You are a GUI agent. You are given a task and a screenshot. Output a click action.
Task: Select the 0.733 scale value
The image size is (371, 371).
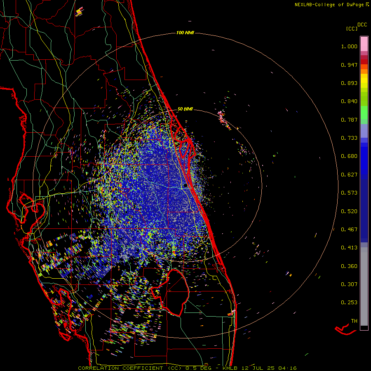(349, 138)
